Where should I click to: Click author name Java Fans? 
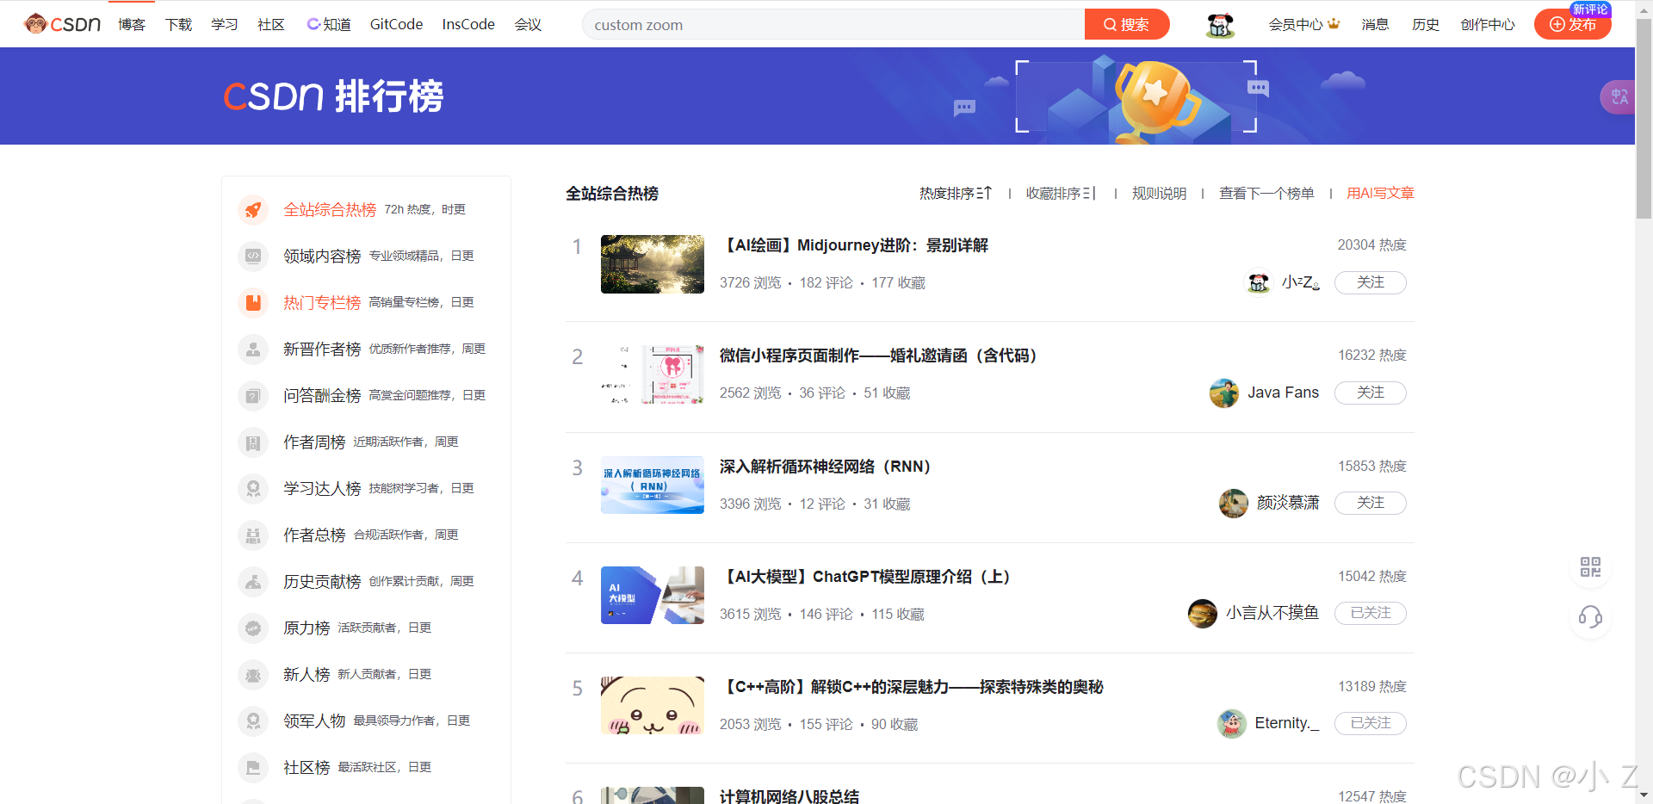pos(1283,393)
